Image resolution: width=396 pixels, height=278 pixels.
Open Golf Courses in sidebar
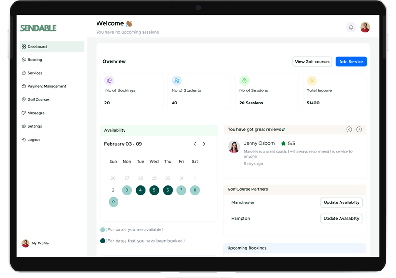point(38,100)
